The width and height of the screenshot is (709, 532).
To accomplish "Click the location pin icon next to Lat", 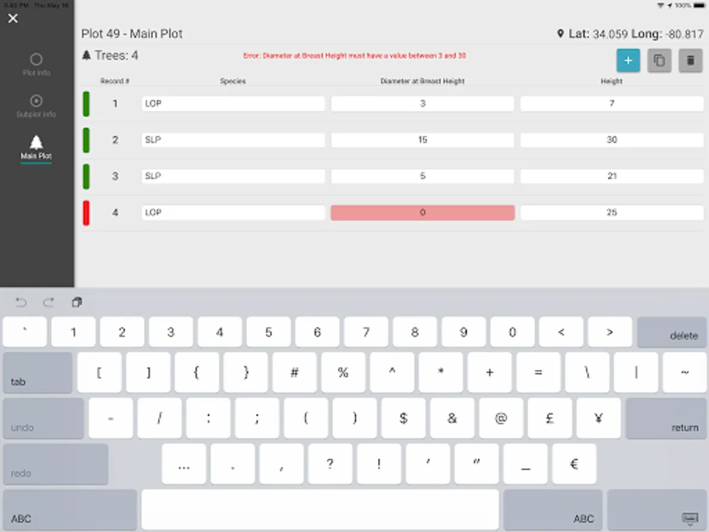I will pos(561,34).
